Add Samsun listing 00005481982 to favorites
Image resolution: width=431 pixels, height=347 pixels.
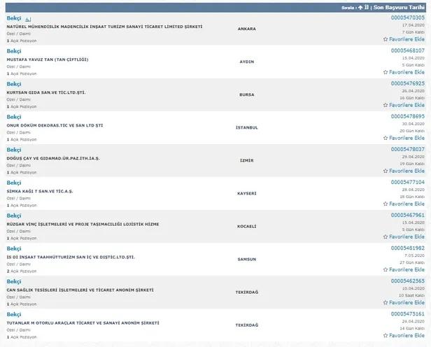[404, 270]
